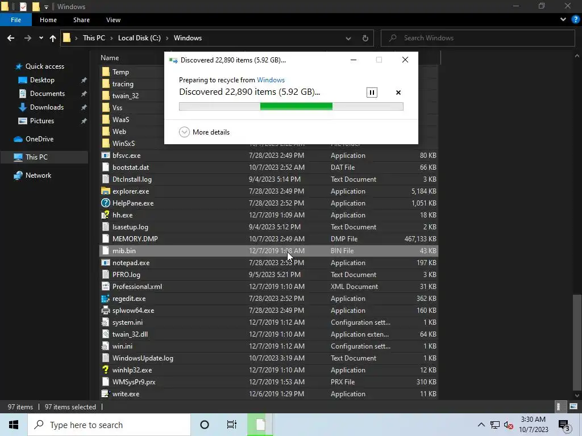582x436 pixels.
Task: Select the MEMORY.DMP file name
Action: 135,239
